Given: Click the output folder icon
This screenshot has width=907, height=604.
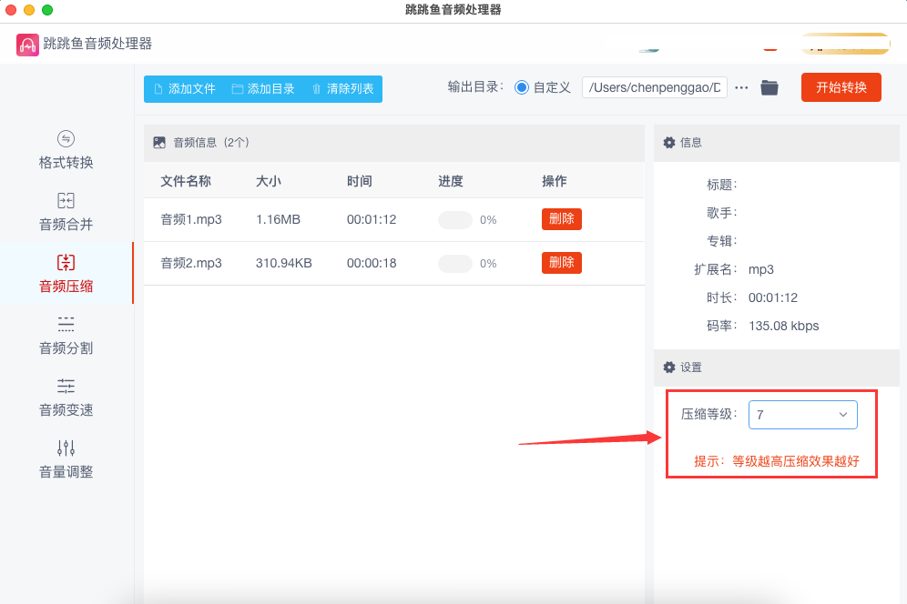Looking at the screenshot, I should point(769,88).
